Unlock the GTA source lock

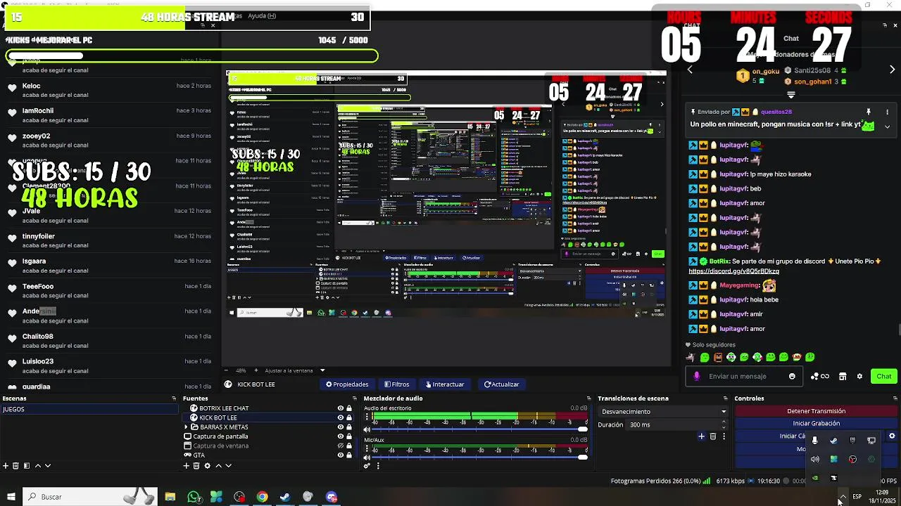pyautogui.click(x=349, y=455)
